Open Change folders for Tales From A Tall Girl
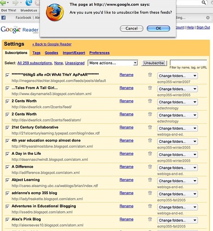The height and width of the screenshot is (231, 213). point(177,89)
